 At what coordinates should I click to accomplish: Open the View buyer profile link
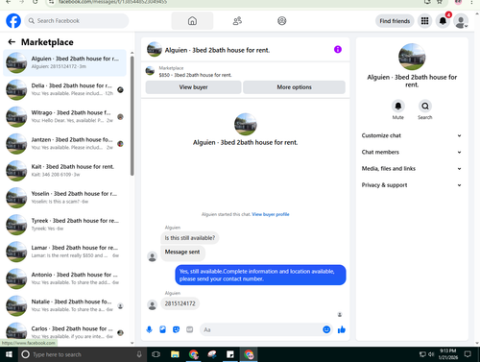click(271, 214)
